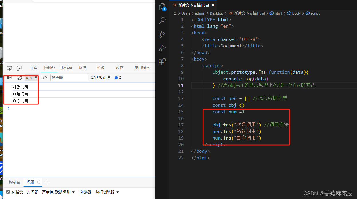This screenshot has height=199, width=357.
Task: Switch to the 网络 DevTools tab
Action: point(82,68)
